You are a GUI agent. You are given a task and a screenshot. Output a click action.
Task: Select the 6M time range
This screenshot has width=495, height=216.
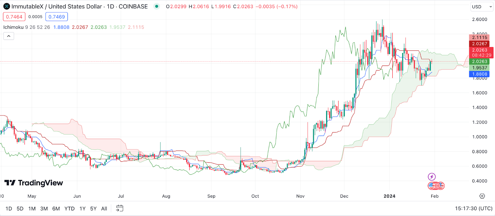(56, 209)
